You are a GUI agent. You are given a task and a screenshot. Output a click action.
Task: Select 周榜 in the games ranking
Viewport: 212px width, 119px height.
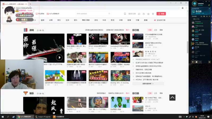click(x=161, y=30)
